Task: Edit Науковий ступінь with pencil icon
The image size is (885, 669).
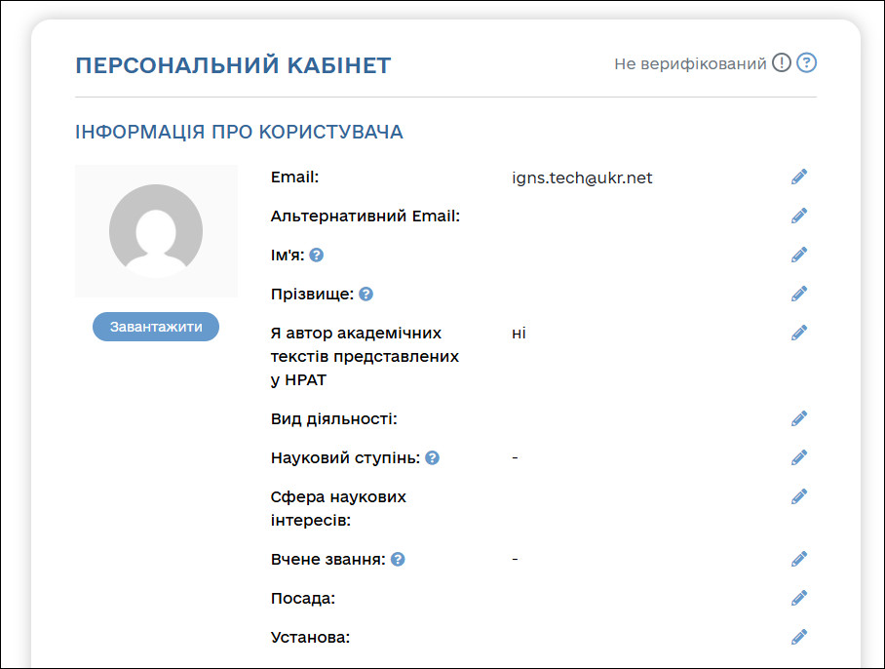Action: point(798,457)
